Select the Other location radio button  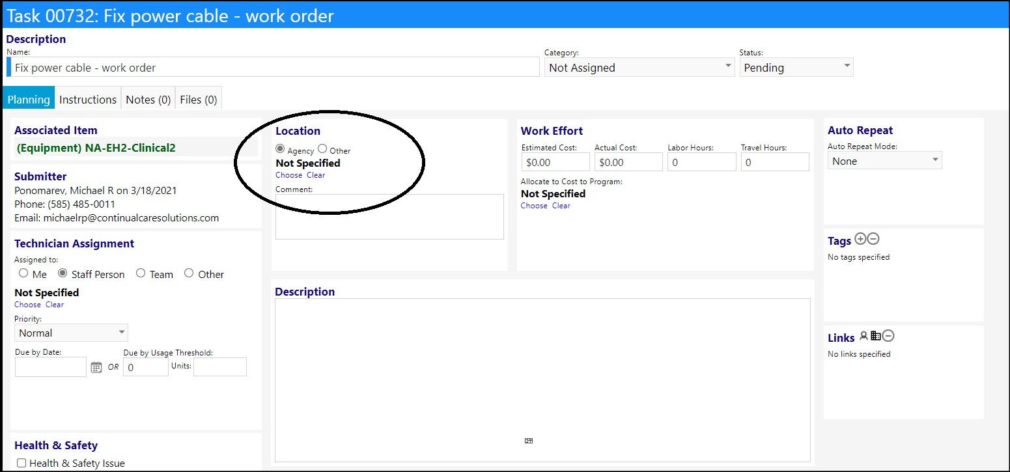click(x=322, y=149)
